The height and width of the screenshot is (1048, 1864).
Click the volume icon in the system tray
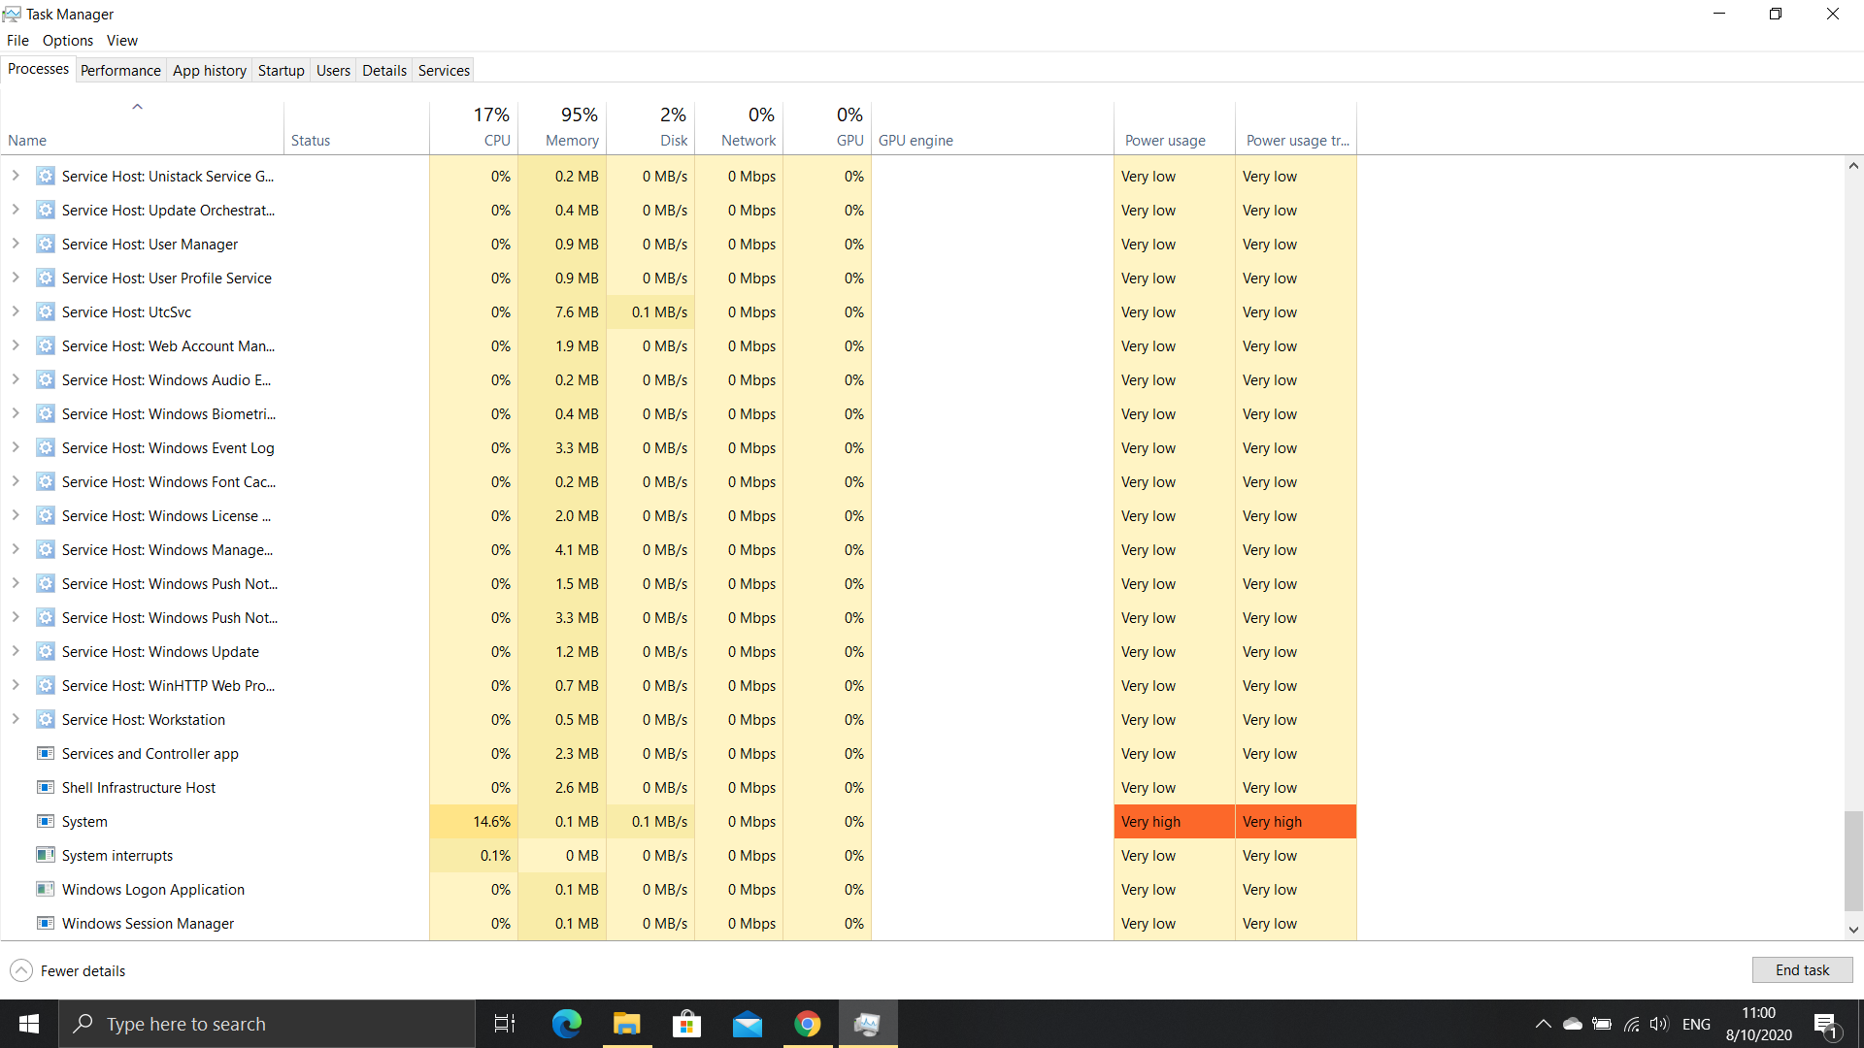tap(1658, 1024)
